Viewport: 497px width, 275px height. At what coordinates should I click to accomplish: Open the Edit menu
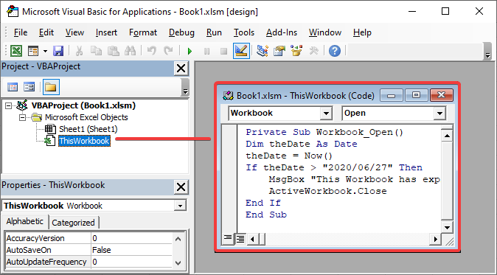click(x=46, y=32)
